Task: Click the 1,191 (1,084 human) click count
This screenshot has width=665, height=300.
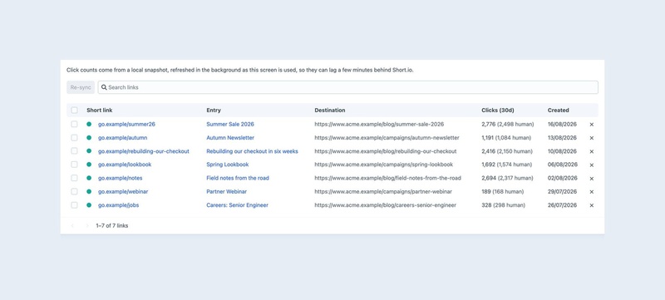Action: tap(506, 138)
